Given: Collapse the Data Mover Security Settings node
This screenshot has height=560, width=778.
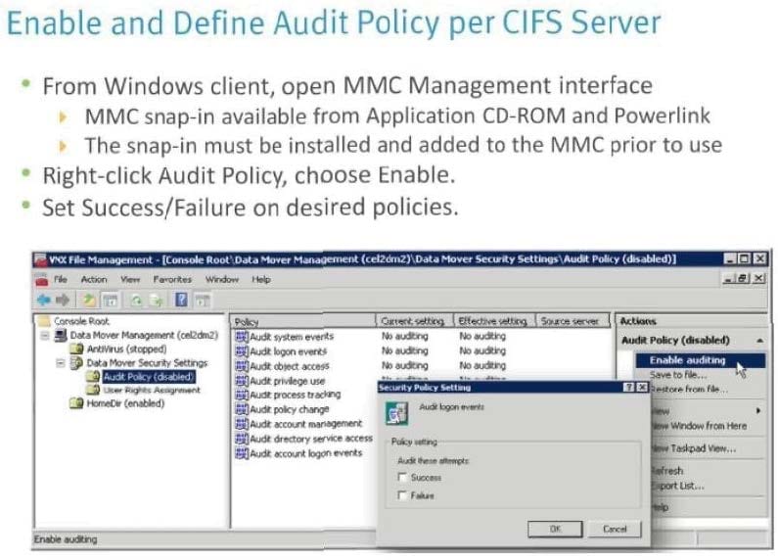Looking at the screenshot, I should point(61,362).
